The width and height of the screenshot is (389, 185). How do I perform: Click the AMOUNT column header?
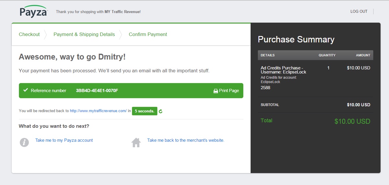tap(363, 55)
